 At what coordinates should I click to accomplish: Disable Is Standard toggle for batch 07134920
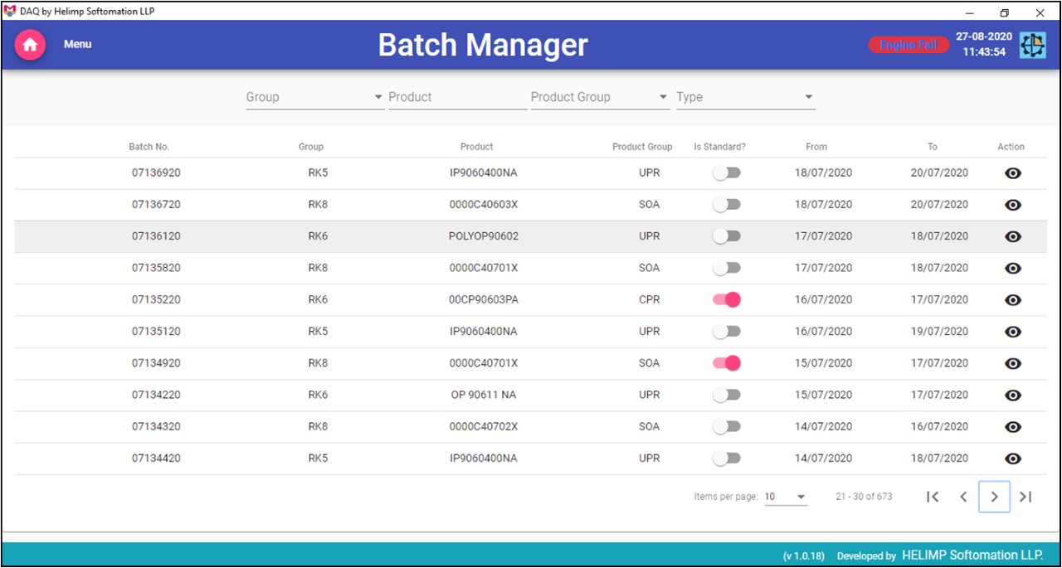(x=726, y=363)
